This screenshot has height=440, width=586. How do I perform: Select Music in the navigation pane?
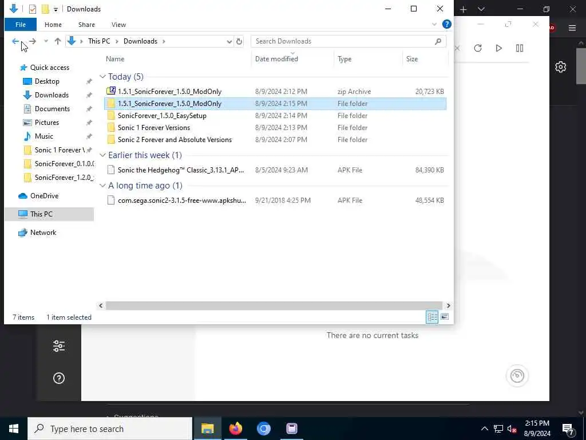coord(43,136)
